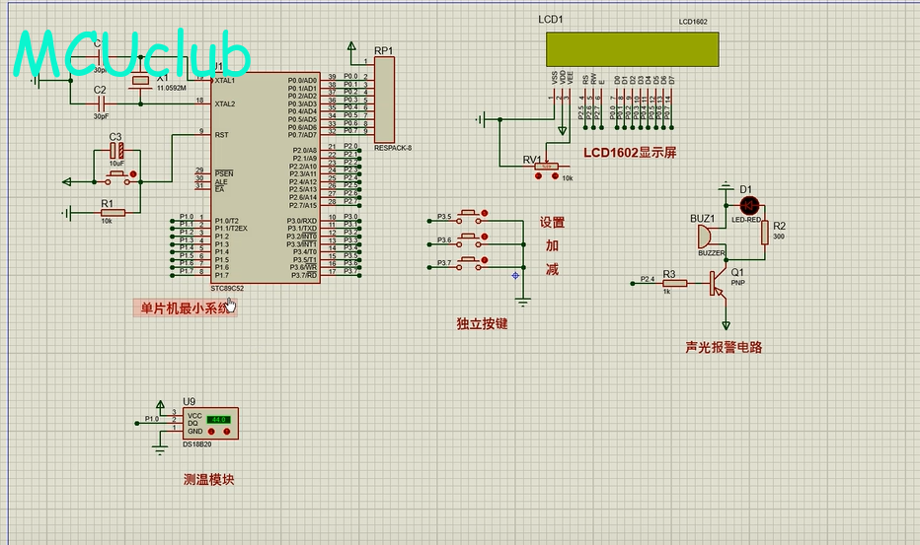Select the 测温模块 label
The height and width of the screenshot is (545, 920).
[x=209, y=479]
